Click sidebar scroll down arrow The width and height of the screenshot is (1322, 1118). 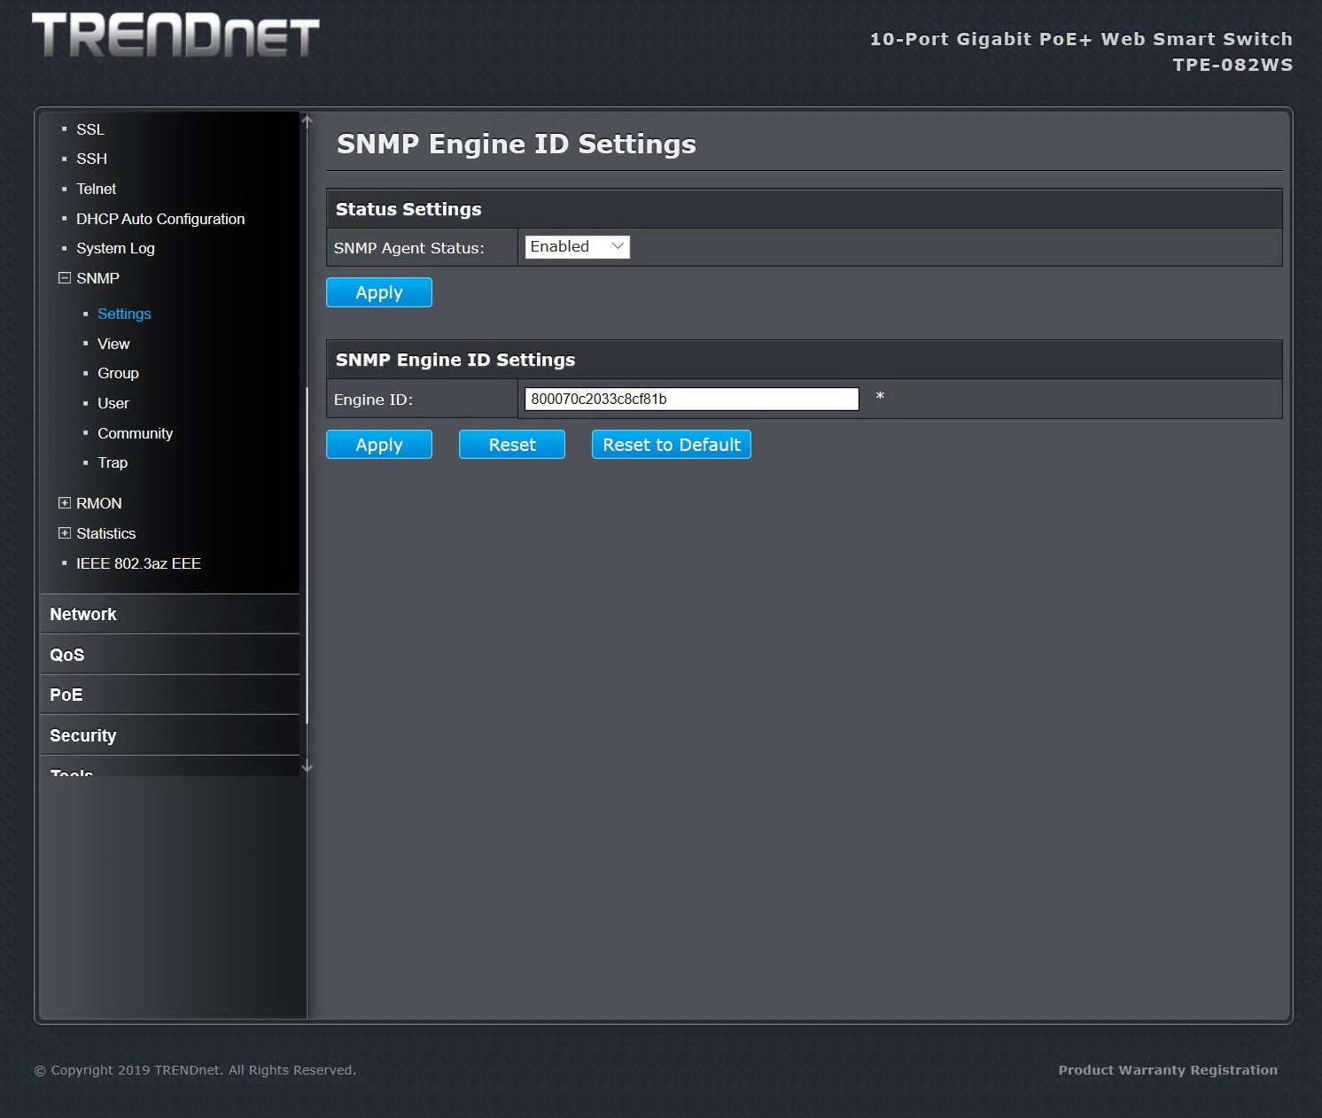[307, 766]
